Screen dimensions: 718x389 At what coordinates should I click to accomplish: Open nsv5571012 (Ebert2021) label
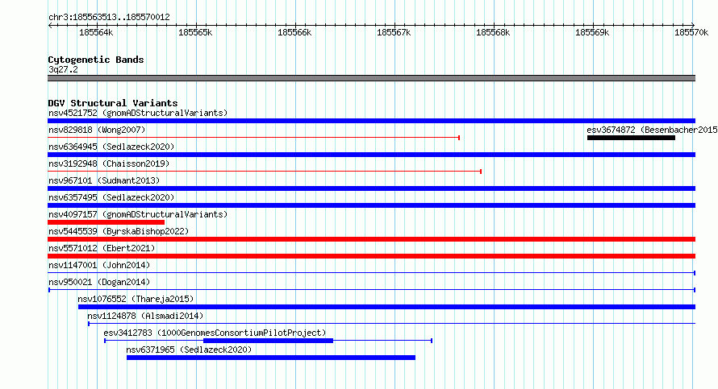(x=102, y=248)
